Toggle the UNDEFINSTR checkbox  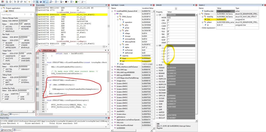click(x=4, y=56)
